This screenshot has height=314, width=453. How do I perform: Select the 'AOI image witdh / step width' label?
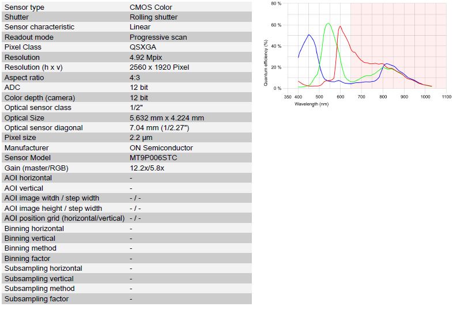point(52,198)
